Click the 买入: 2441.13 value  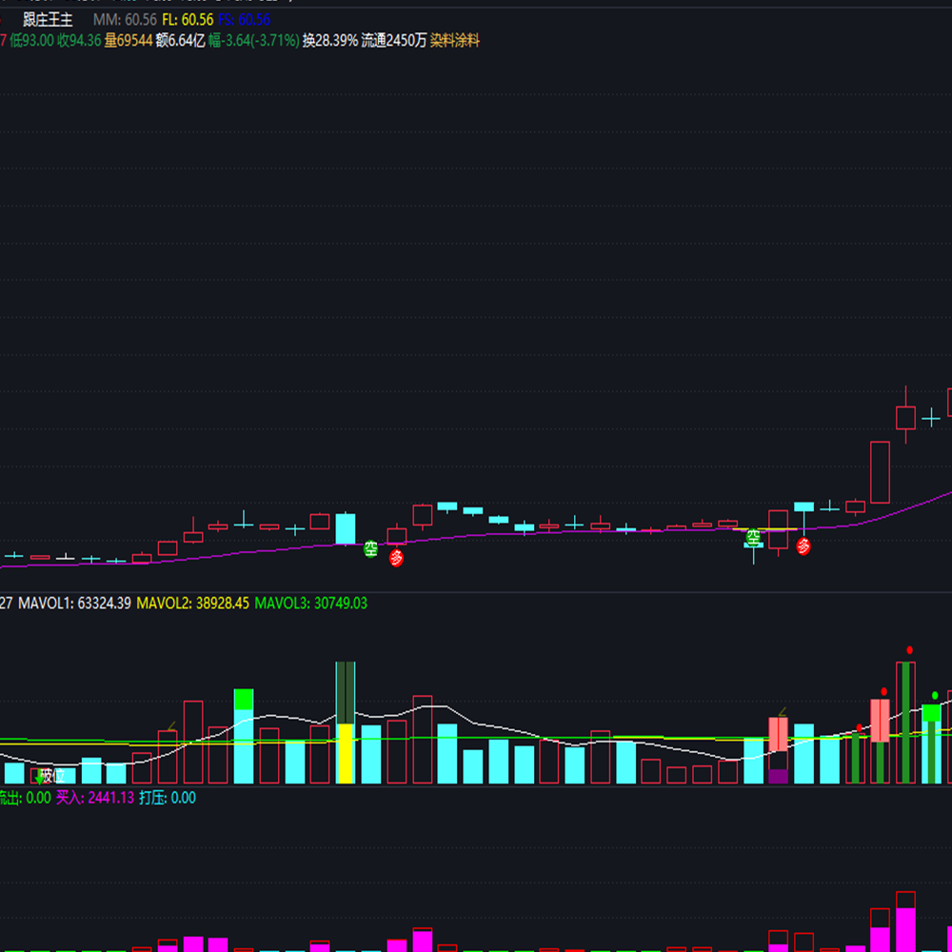(x=94, y=797)
